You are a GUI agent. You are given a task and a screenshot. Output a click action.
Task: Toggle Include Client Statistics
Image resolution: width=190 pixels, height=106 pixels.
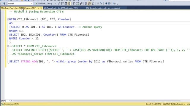coord(81,4)
